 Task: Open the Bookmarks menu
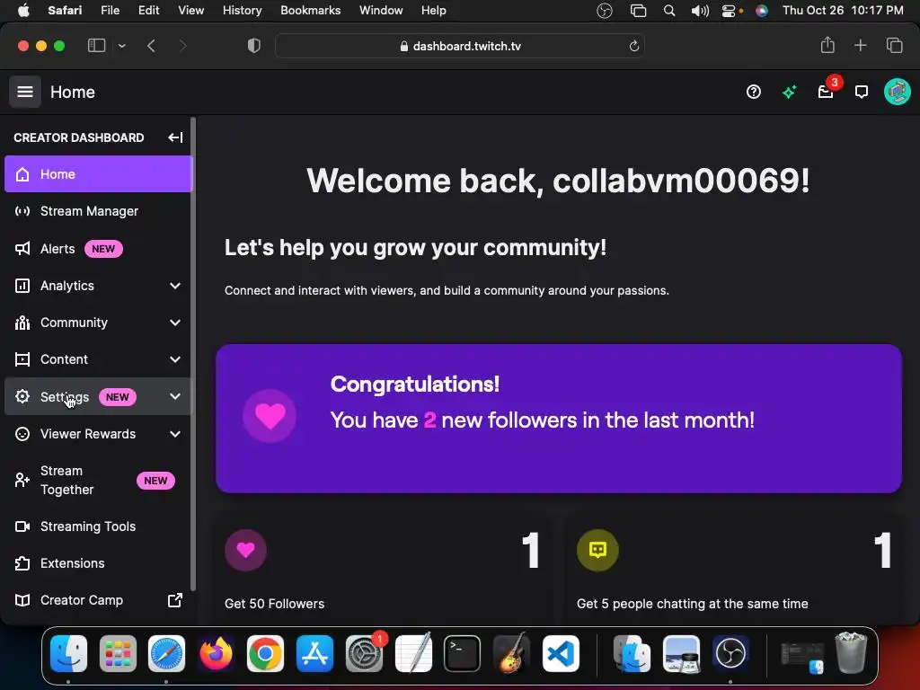point(310,11)
